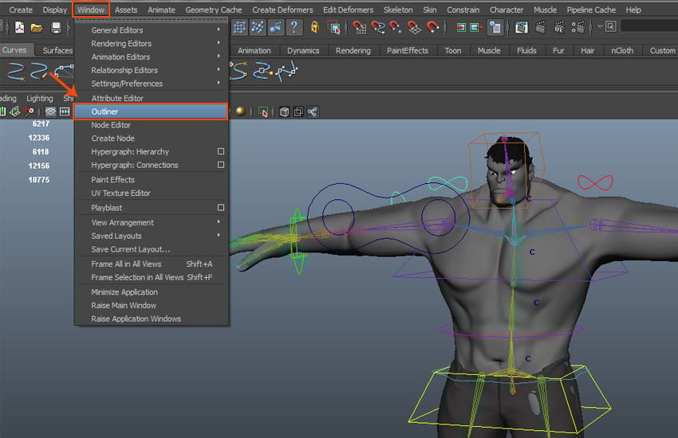Viewport: 678px width, 438px height.
Task: Click the Open Scene folder icon
Action: (x=37, y=28)
